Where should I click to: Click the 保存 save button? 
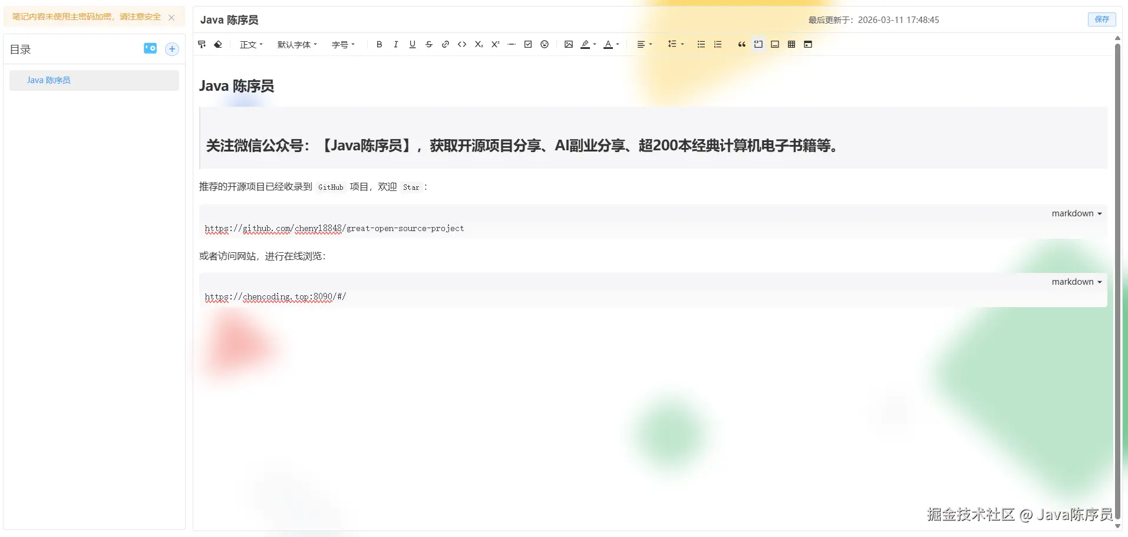pyautogui.click(x=1101, y=19)
